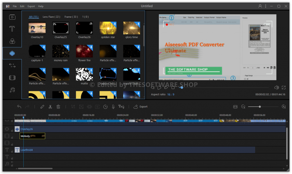This screenshot has width=292, height=174.
Task: Open the 16 : 9 aspect ratio selector
Action: coord(171,94)
